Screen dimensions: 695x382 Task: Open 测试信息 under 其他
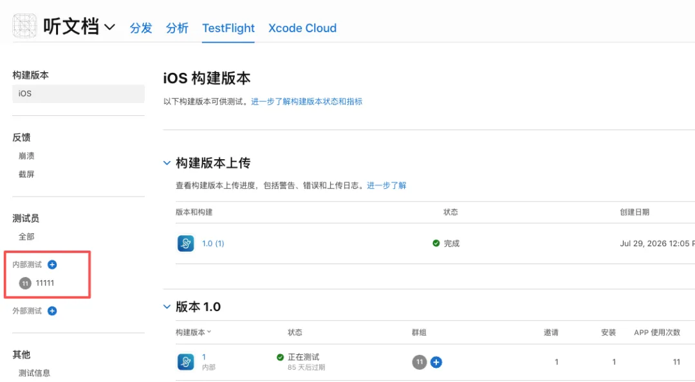point(34,373)
